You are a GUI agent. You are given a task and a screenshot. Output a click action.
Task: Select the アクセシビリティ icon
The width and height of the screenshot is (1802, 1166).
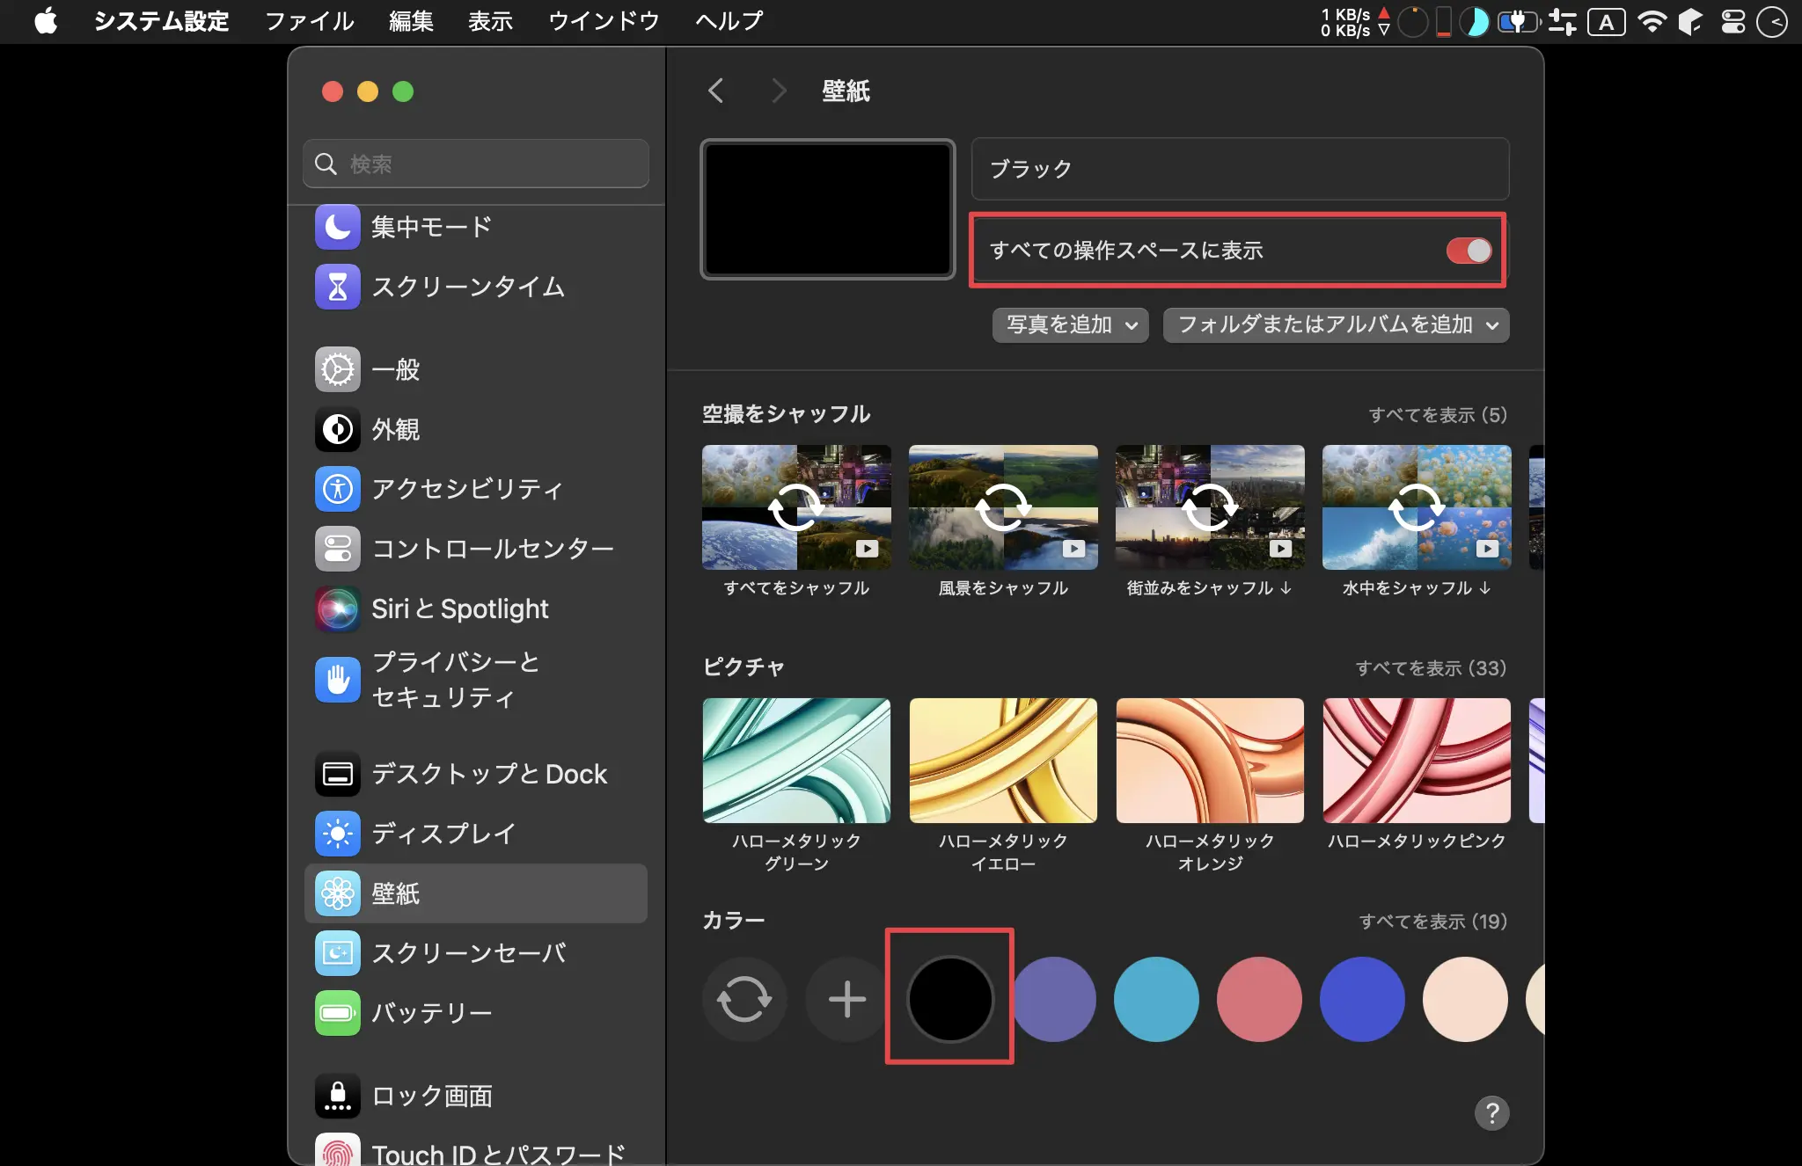338,489
